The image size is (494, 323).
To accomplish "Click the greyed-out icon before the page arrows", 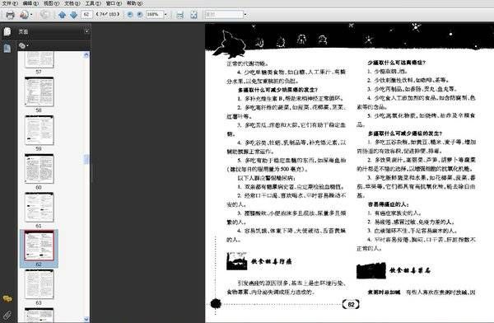I will pyautogui.click(x=45, y=15).
